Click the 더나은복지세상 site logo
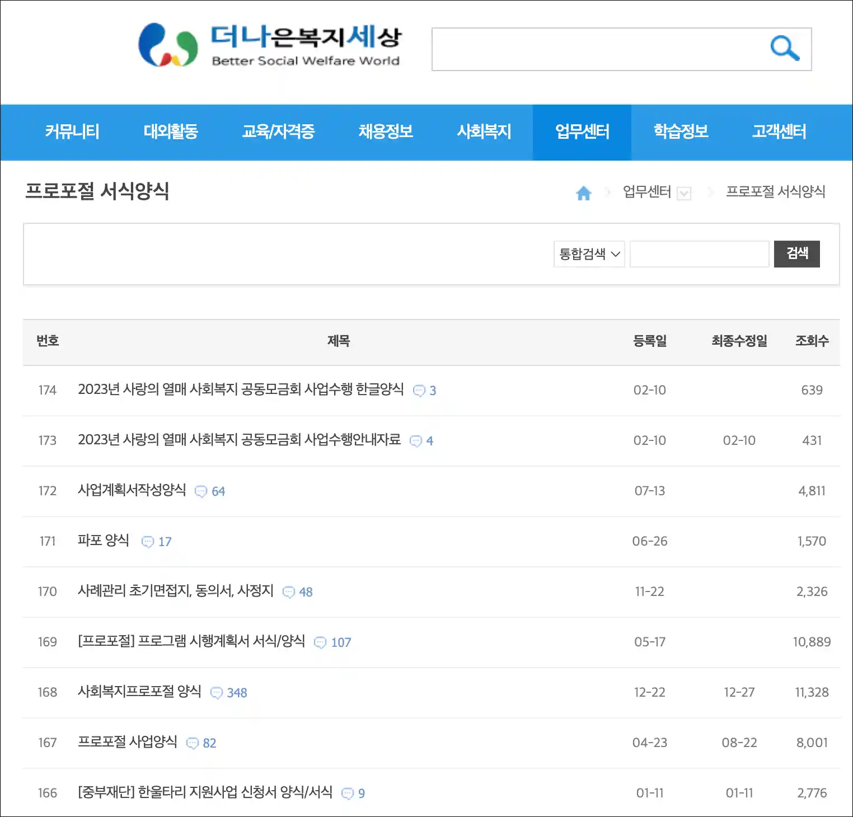Viewport: 853px width, 817px height. coord(270,45)
